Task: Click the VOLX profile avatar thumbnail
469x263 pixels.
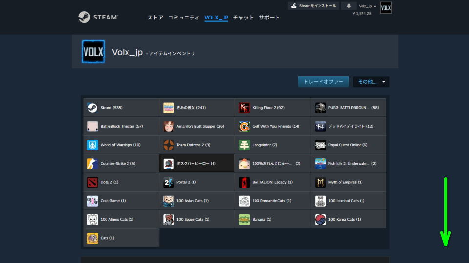Action: [x=385, y=8]
